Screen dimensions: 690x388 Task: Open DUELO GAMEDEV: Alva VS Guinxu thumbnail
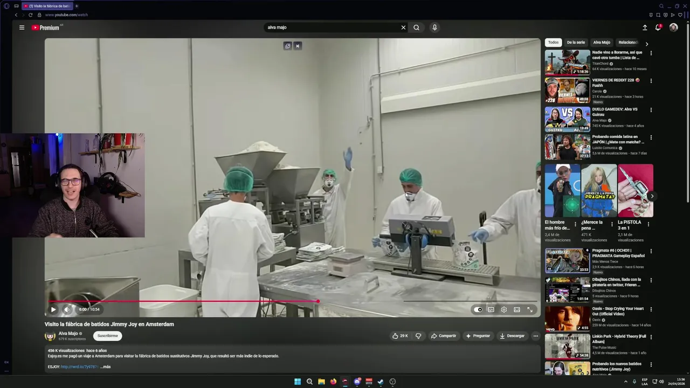click(567, 119)
